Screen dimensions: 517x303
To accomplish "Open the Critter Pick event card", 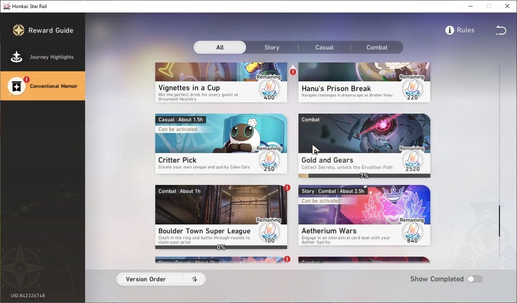I will 221,143.
